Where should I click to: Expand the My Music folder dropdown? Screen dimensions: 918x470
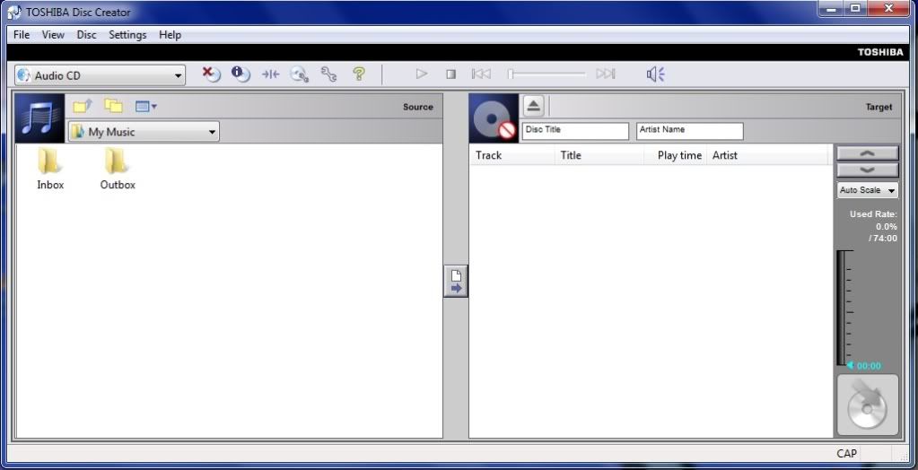pyautogui.click(x=144, y=132)
